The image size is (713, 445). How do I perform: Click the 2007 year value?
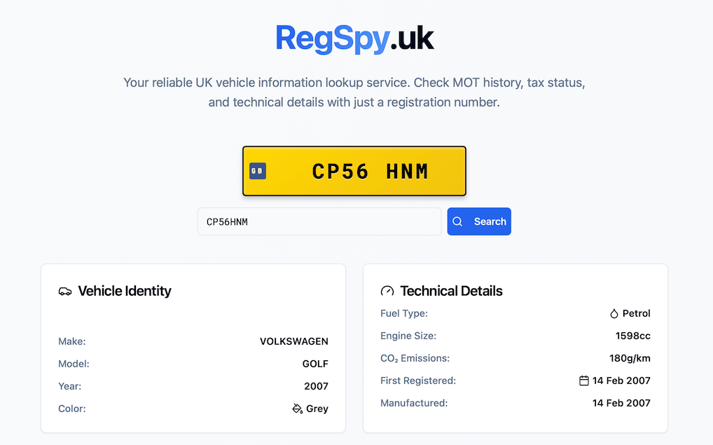316,386
